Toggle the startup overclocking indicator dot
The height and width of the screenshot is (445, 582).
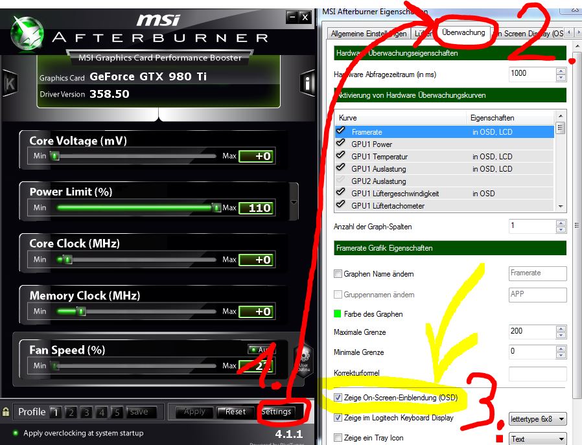(x=15, y=433)
